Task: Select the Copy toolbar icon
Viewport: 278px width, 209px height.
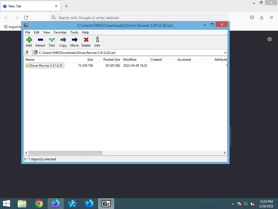Action: click(x=63, y=42)
